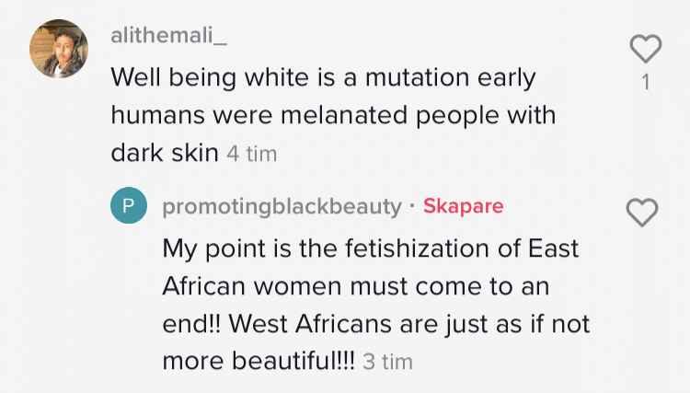Click the like count number 1
This screenshot has height=393, width=690.
646,82
